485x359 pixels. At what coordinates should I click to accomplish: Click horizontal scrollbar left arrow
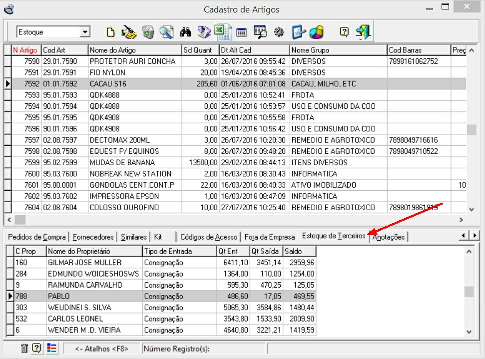(9, 220)
